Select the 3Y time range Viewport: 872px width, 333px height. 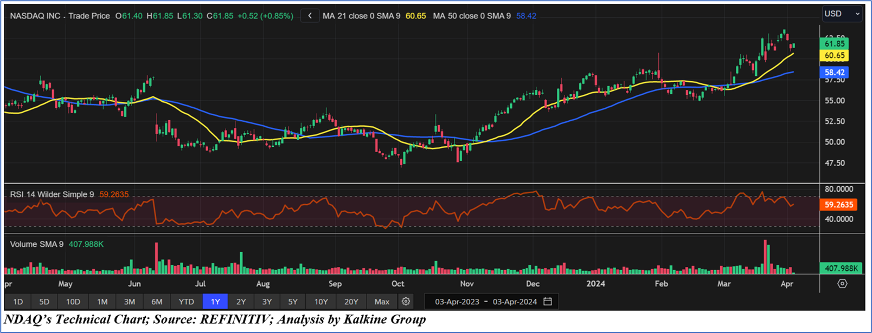coord(267,302)
